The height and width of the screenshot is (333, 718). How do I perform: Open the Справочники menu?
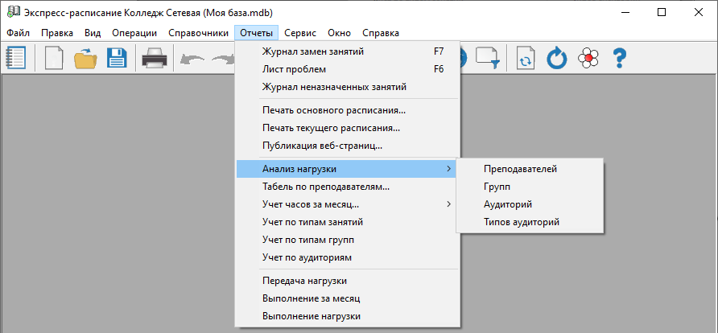point(199,33)
